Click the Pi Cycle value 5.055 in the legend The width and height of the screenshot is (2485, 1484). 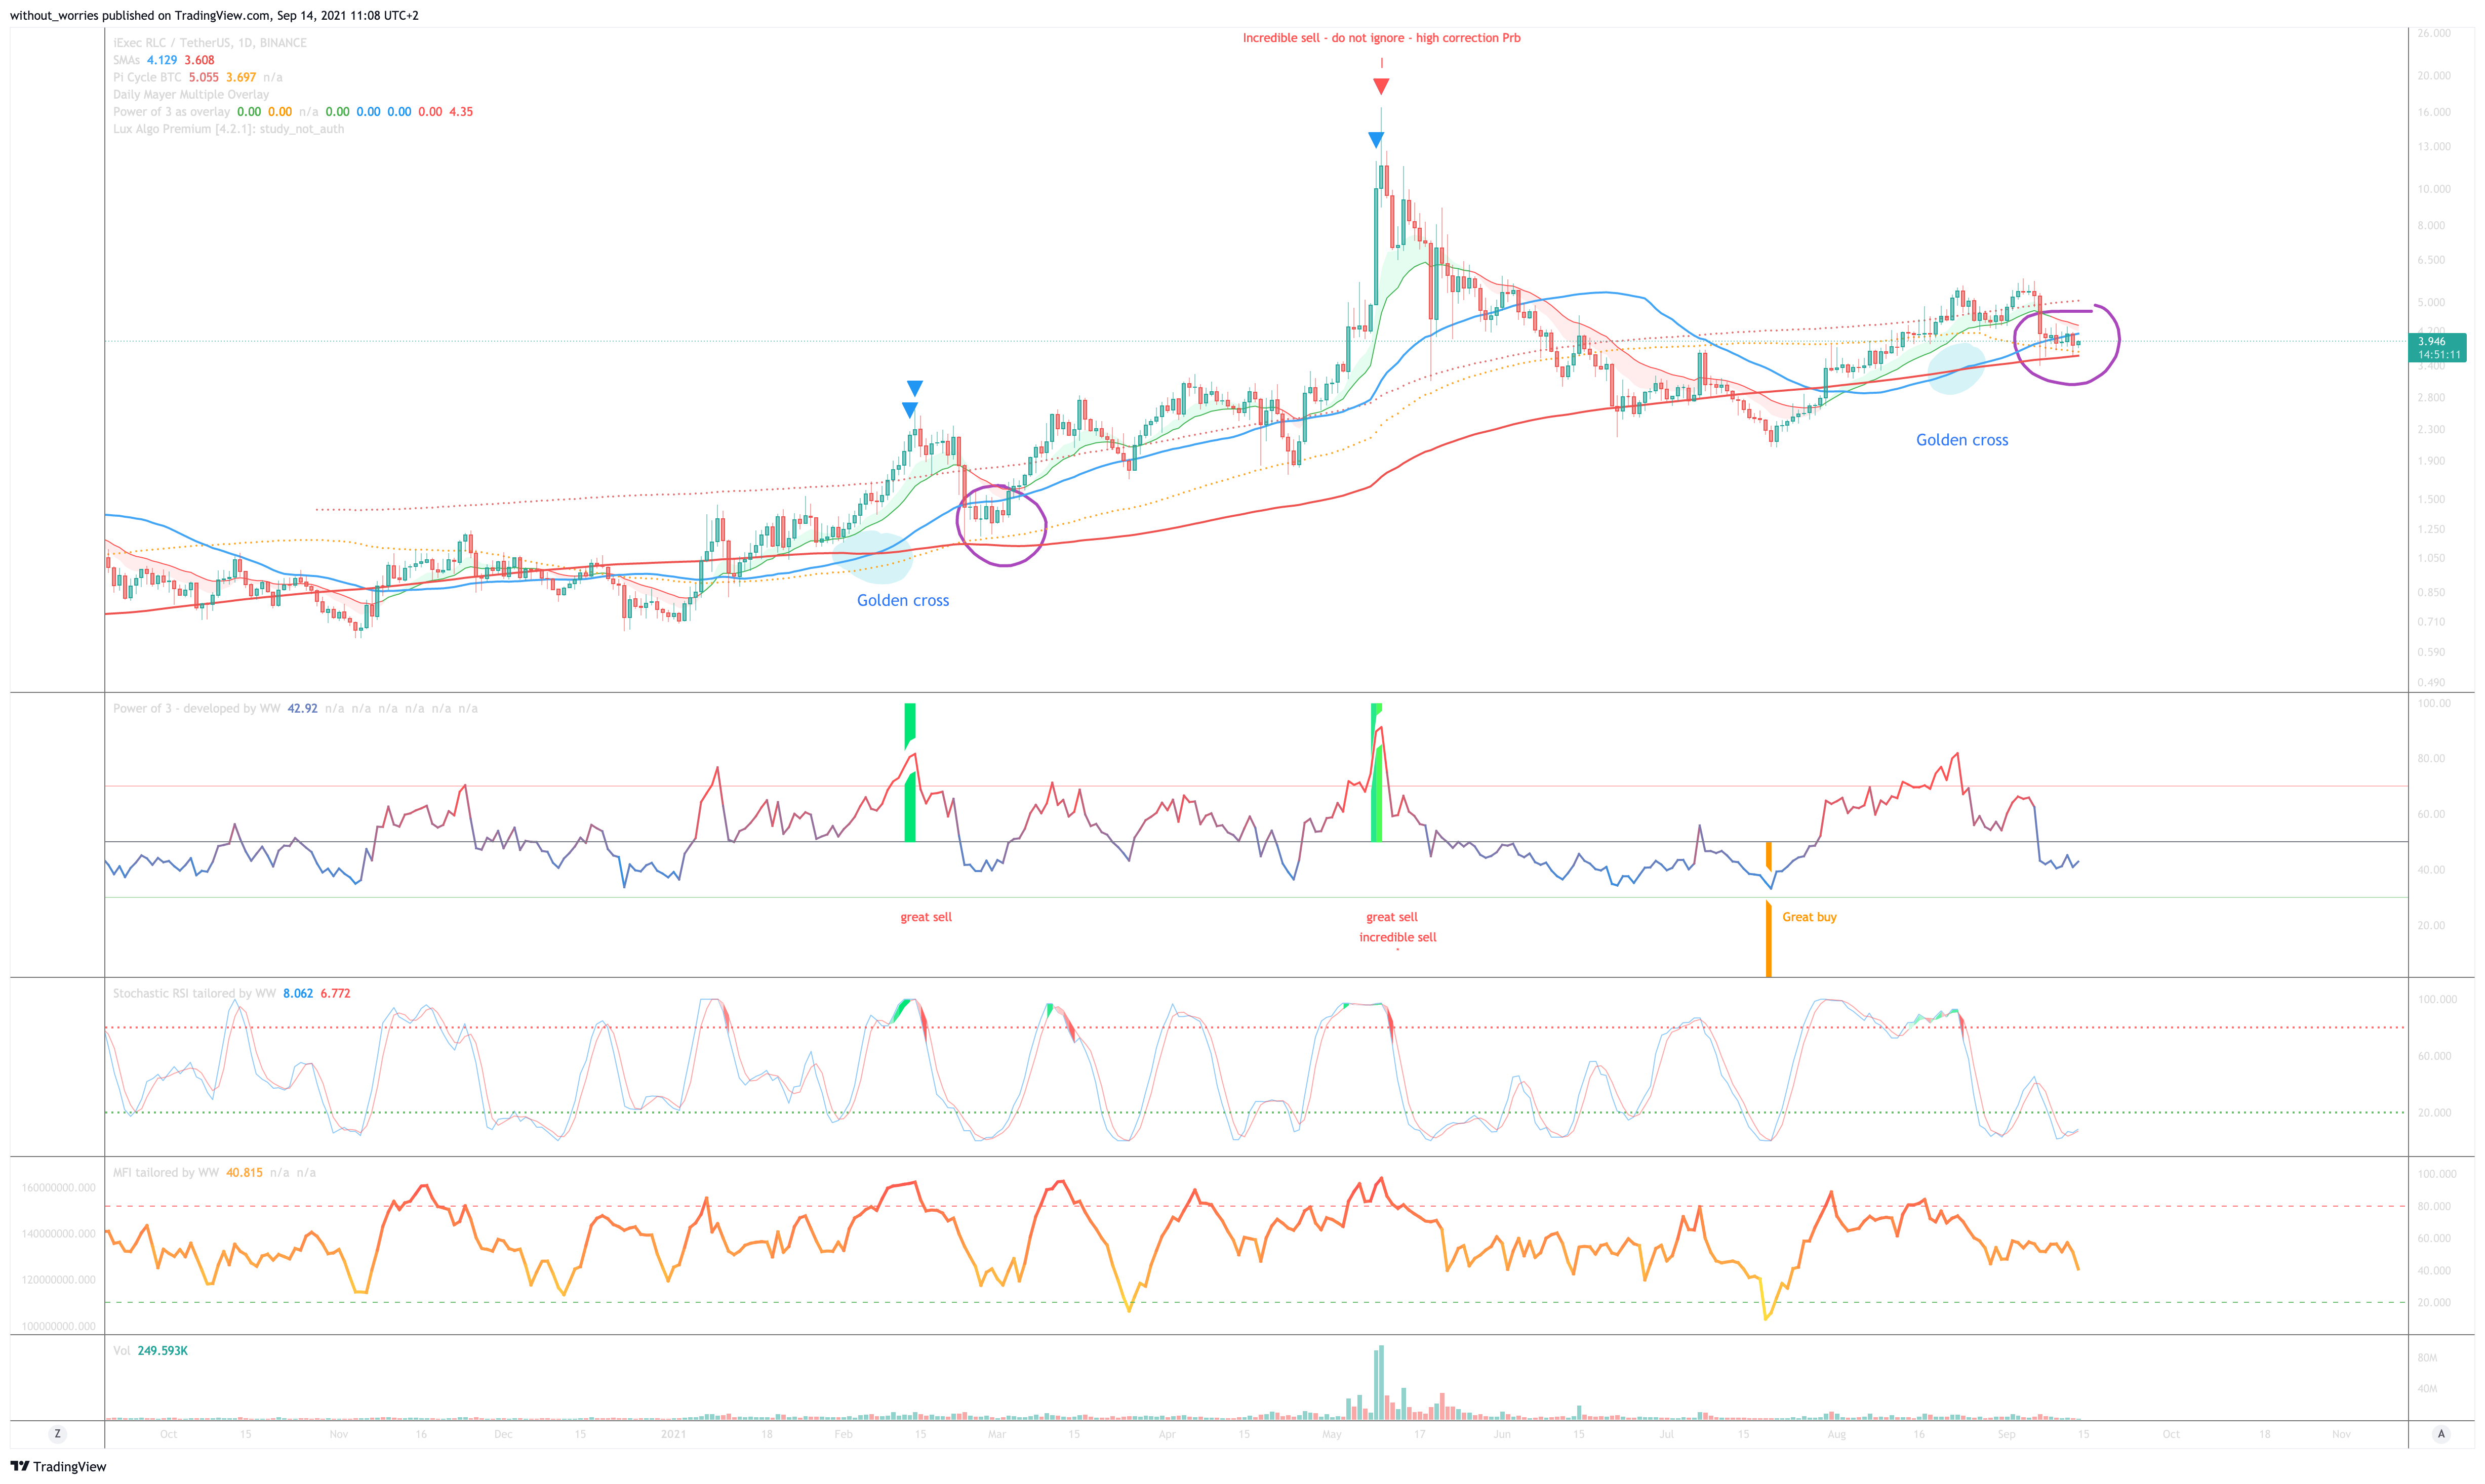tap(203, 77)
